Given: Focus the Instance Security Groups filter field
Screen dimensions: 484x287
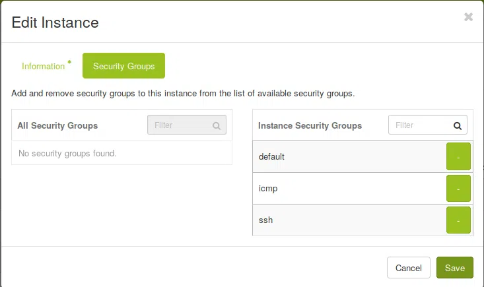Looking at the screenshot, I should (419, 125).
